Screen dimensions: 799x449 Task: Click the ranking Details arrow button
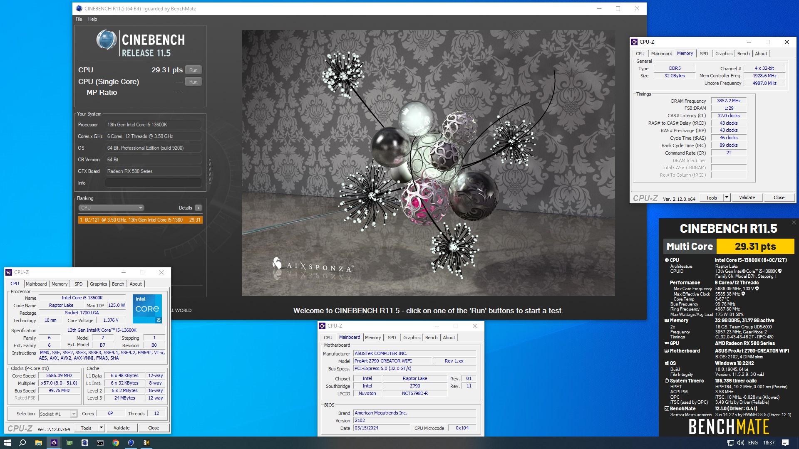tap(199, 208)
